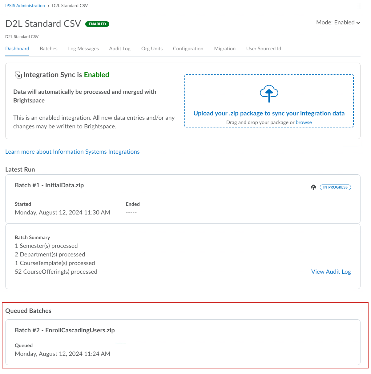Click the Ended dashes value

pos(131,213)
